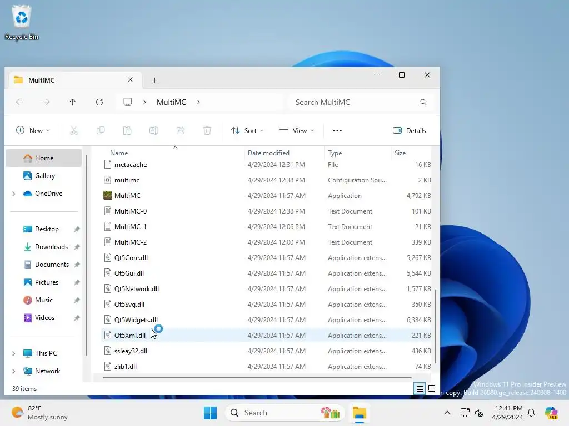
Task: Select the ssleay32.dll file
Action: (267, 351)
